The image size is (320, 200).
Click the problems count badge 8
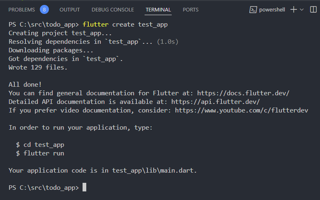44,9
